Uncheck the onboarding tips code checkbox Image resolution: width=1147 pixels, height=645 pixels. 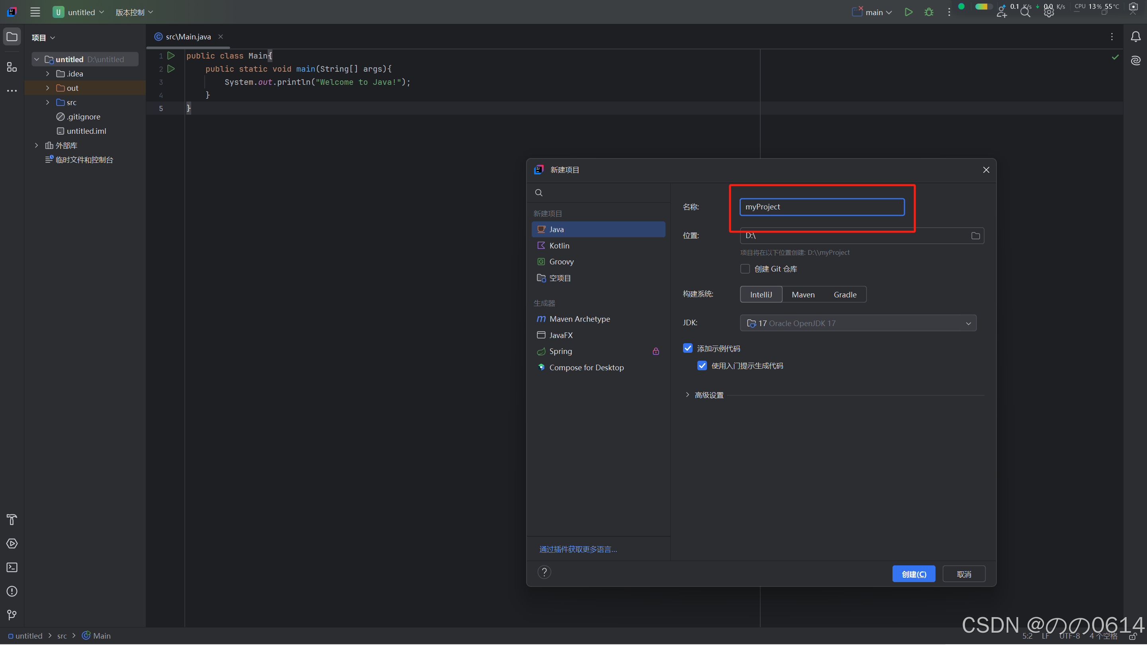[702, 365]
